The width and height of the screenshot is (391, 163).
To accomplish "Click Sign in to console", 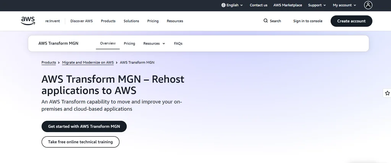I will pyautogui.click(x=308, y=21).
